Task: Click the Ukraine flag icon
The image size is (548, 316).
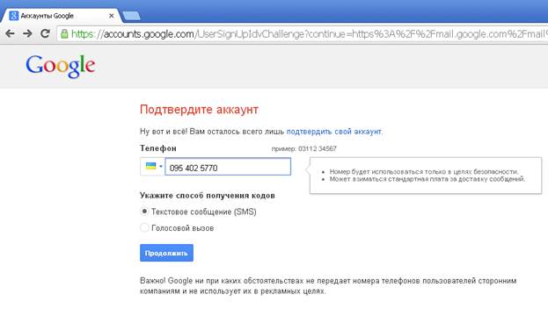Action: [x=150, y=166]
